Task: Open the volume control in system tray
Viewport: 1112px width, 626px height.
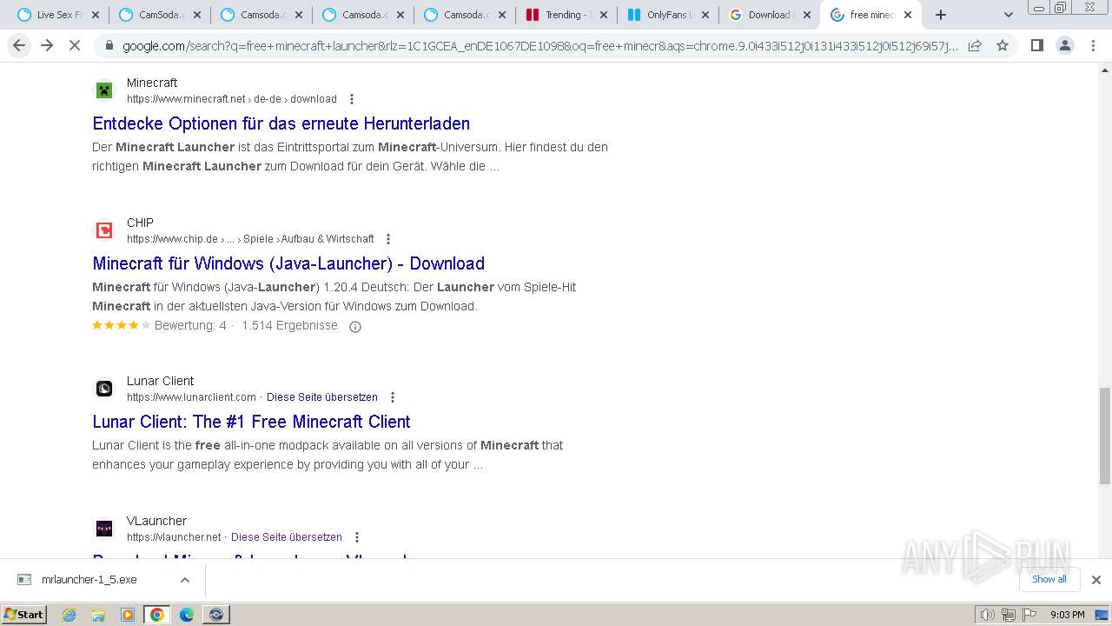Action: [988, 615]
